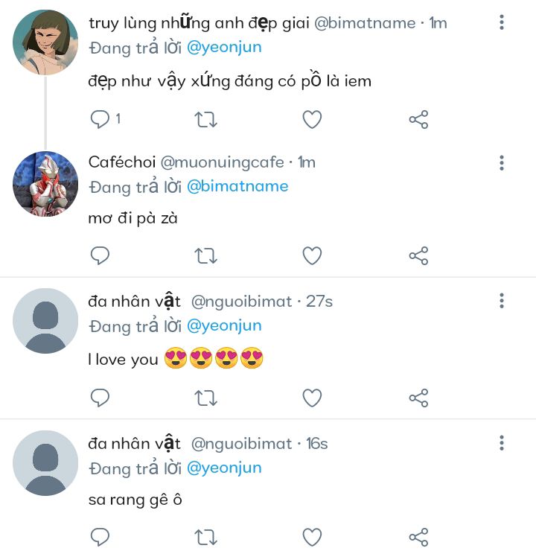Image resolution: width=536 pixels, height=554 pixels.
Task: Open the @bimatname mention link
Action: (237, 186)
